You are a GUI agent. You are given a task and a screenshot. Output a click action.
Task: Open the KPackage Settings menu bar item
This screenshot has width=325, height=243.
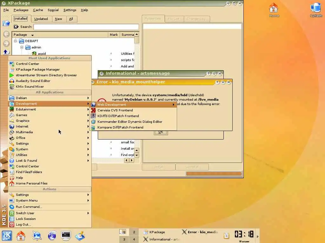pos(70,10)
